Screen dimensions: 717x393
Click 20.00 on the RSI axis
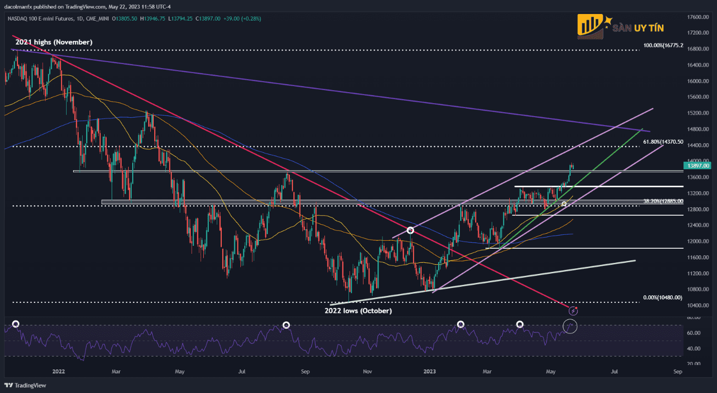click(x=693, y=364)
